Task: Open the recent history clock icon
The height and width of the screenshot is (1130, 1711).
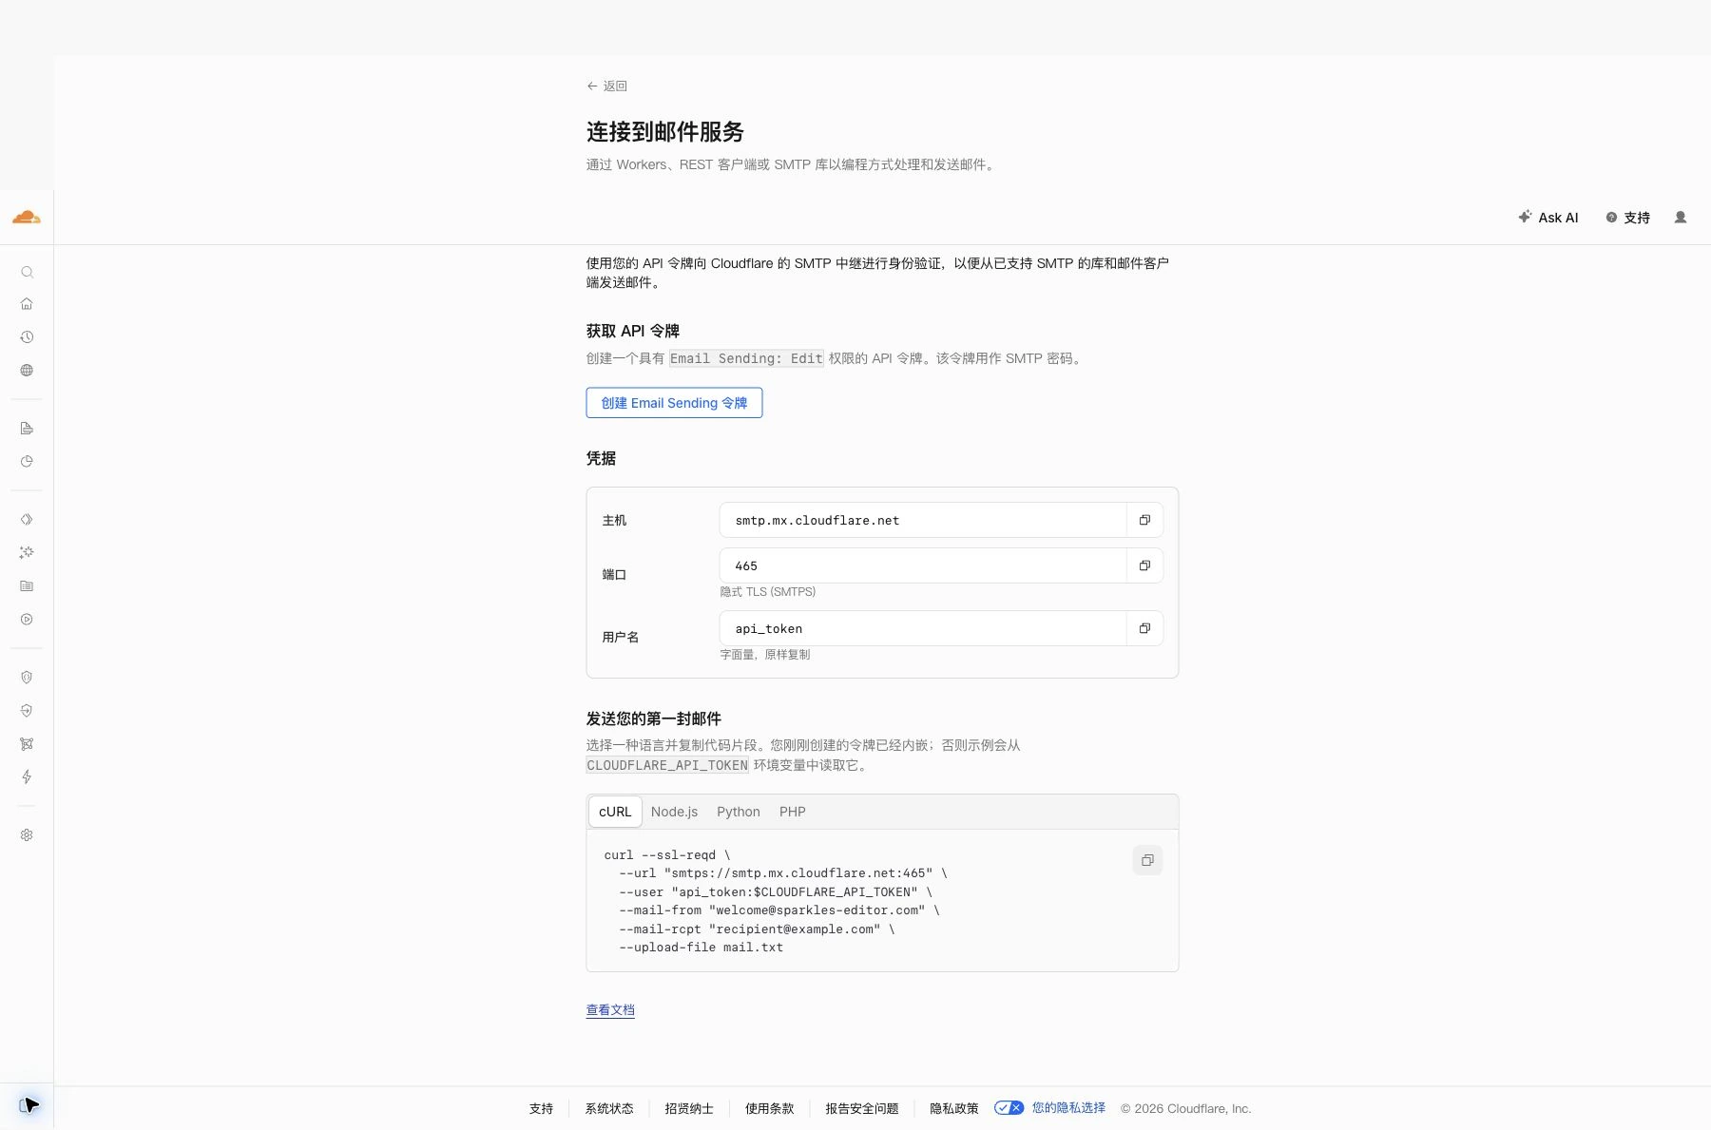Action: (27, 337)
